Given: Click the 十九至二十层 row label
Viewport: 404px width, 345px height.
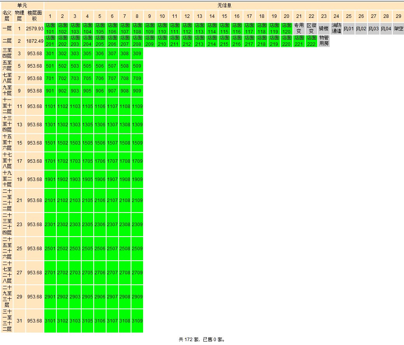Looking at the screenshot, I should click(x=7, y=179).
